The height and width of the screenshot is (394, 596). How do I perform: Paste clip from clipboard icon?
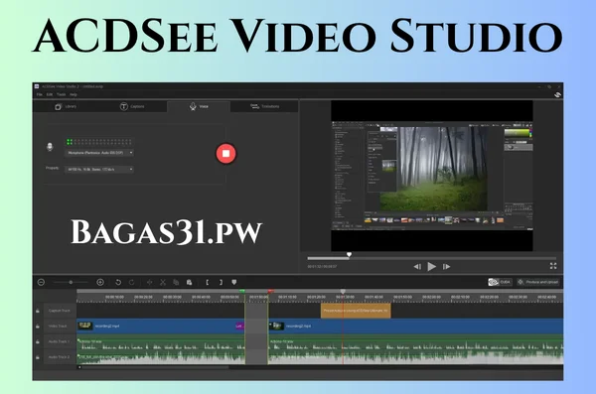(x=189, y=282)
